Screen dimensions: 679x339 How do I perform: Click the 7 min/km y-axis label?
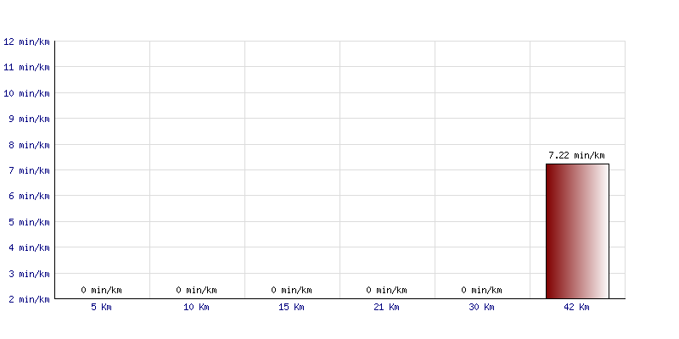click(29, 171)
